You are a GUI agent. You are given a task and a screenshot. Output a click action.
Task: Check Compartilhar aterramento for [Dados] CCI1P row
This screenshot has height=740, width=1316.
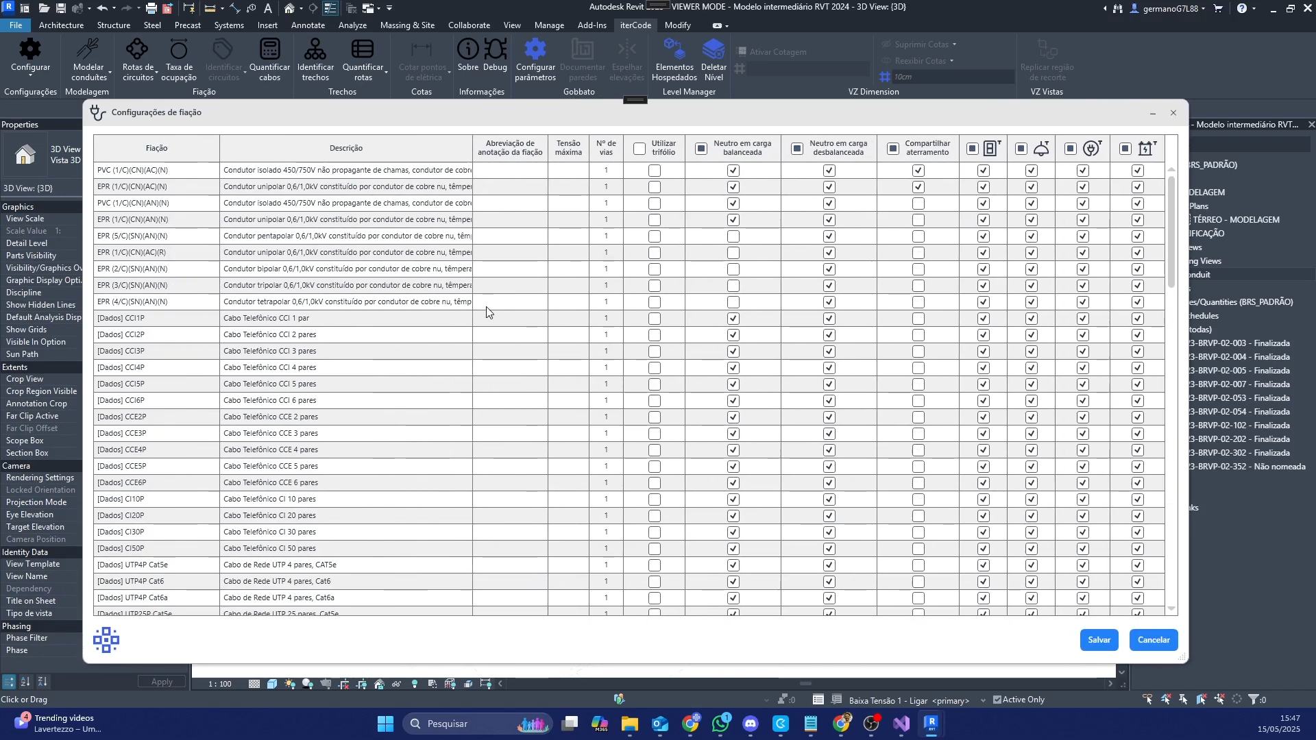tap(918, 319)
